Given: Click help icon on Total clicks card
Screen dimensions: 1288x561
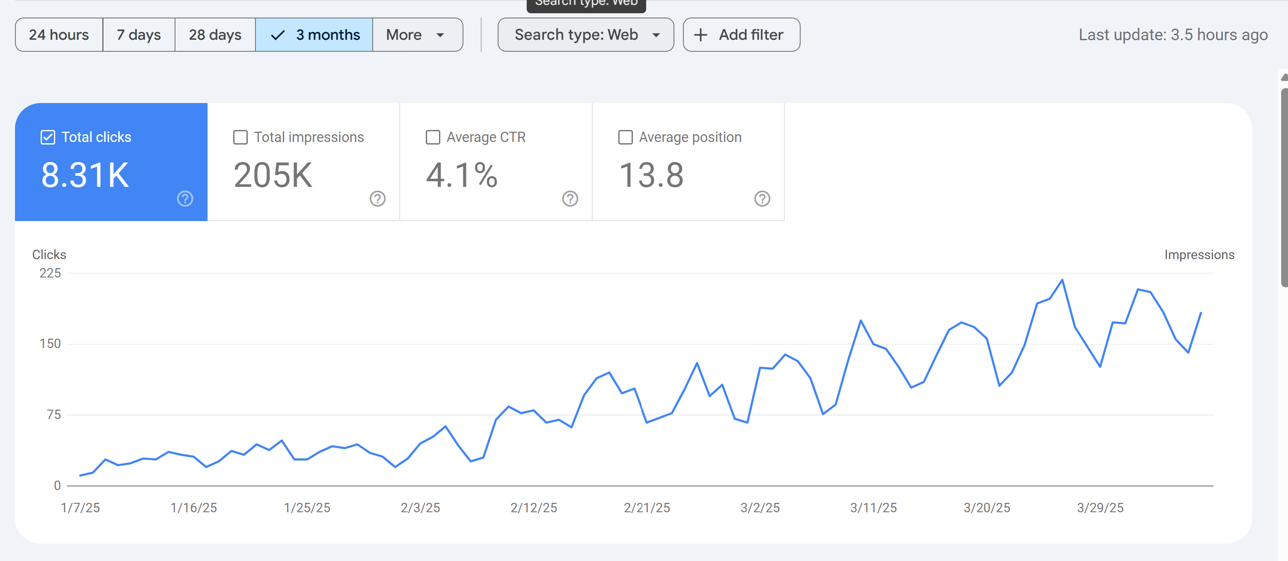Looking at the screenshot, I should click(185, 199).
